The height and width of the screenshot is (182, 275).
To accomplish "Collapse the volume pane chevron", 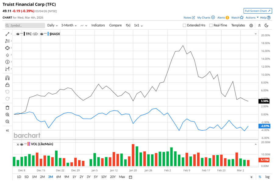I will pos(256,144).
